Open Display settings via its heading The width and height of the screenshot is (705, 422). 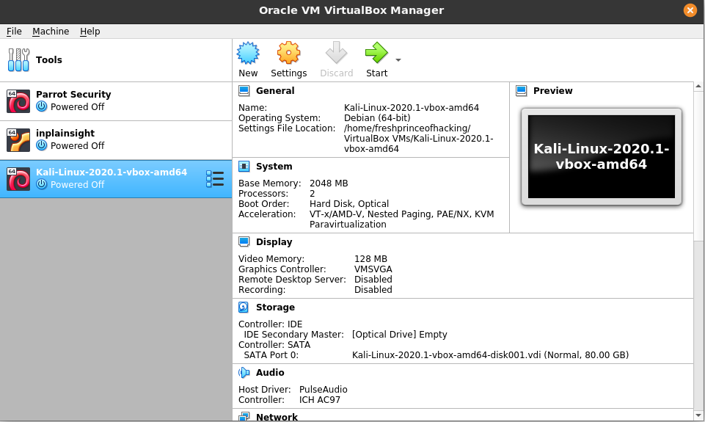[274, 242]
